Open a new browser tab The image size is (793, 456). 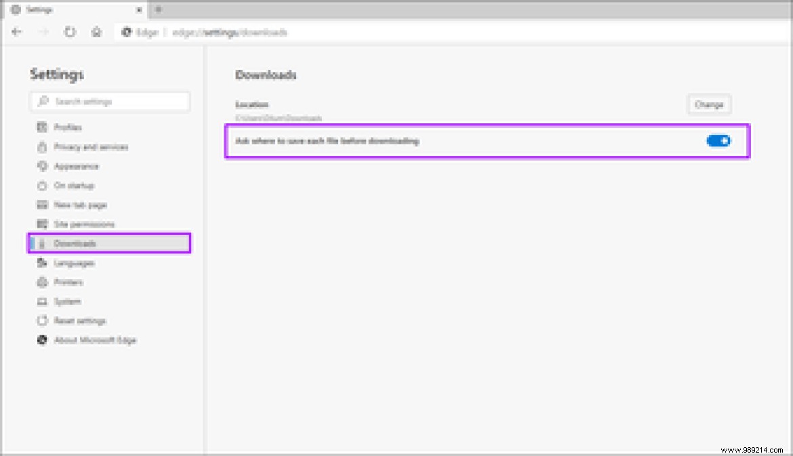[x=157, y=9]
